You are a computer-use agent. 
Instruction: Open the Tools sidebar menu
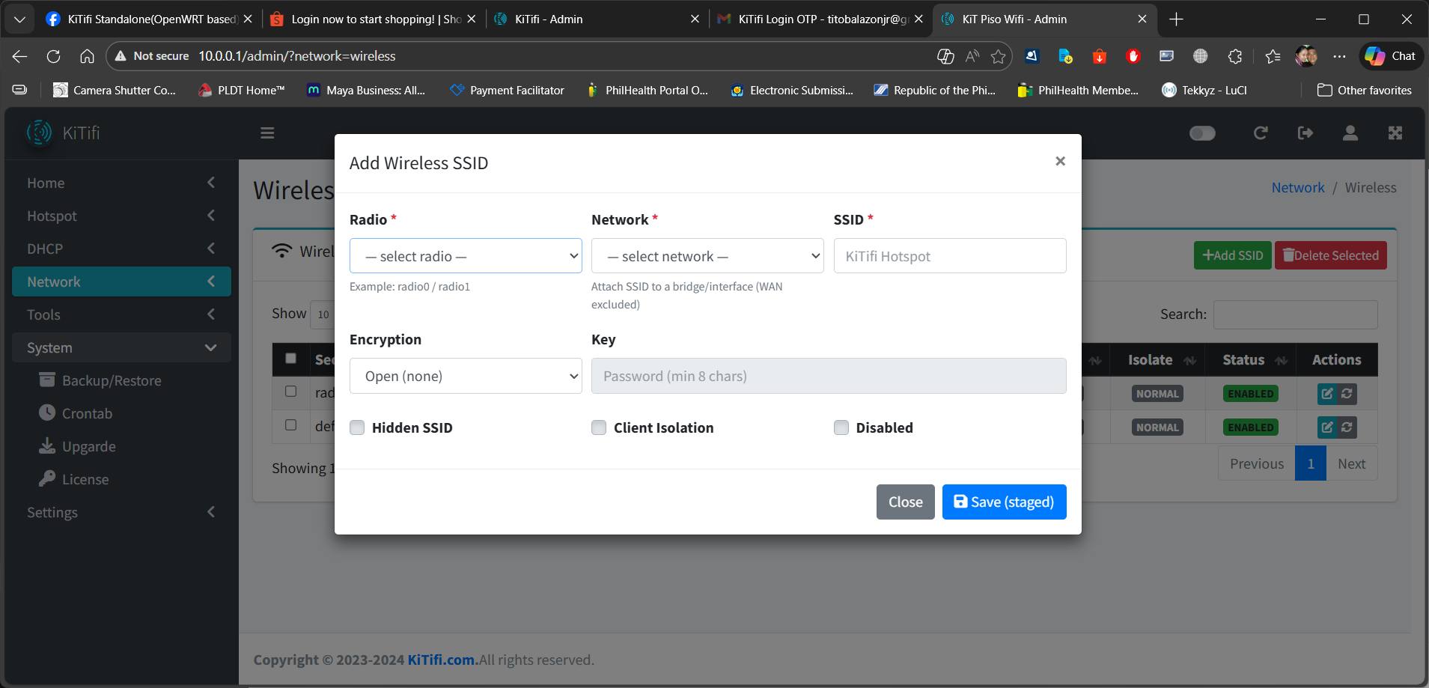[121, 314]
